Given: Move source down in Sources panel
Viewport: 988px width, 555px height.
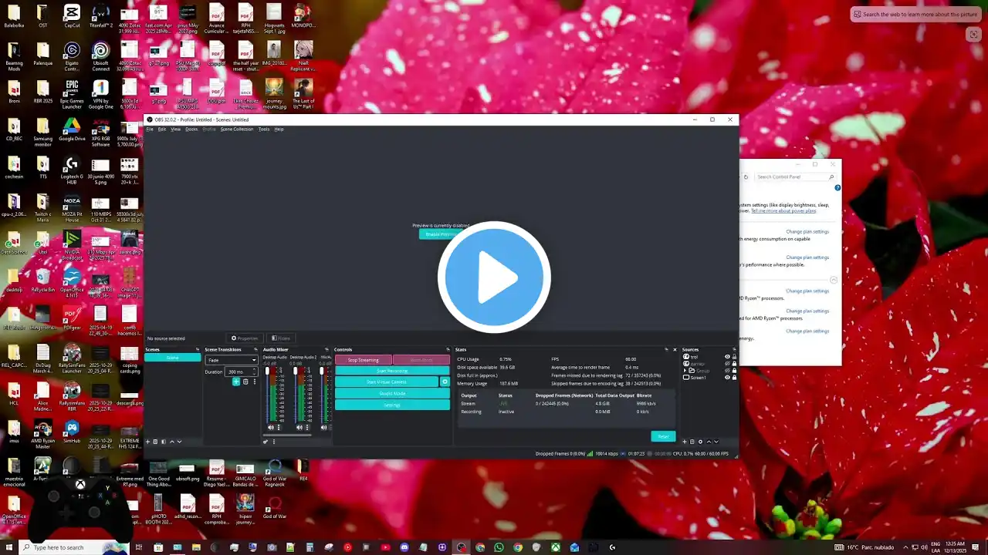Looking at the screenshot, I should [716, 442].
